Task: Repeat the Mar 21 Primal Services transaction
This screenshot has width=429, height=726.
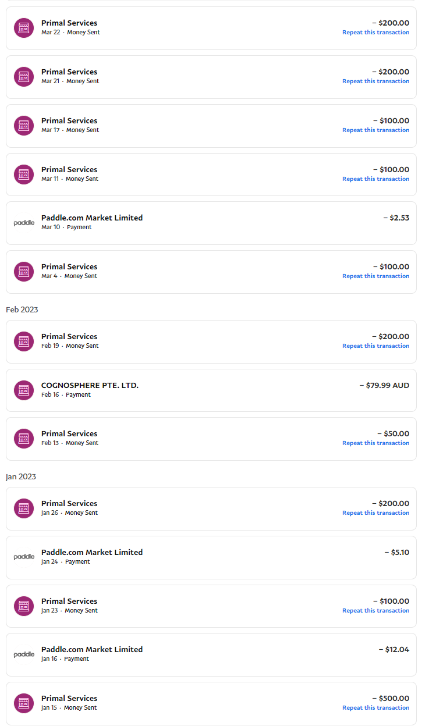Action: click(375, 81)
